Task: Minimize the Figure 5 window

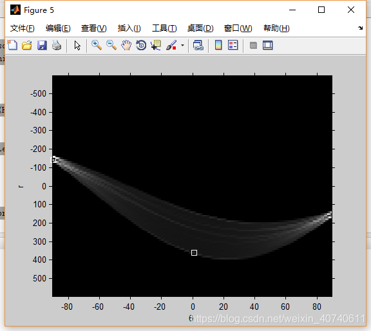Action: (x=292, y=10)
